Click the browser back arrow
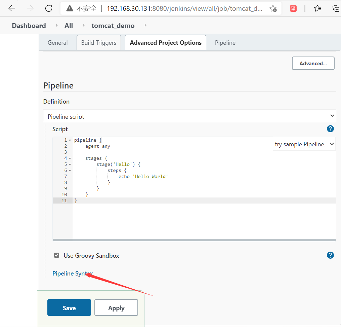Viewport: 341px width, 327px height. [x=12, y=8]
